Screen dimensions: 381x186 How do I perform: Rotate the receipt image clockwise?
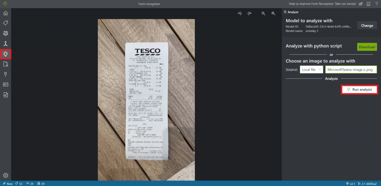(250, 13)
